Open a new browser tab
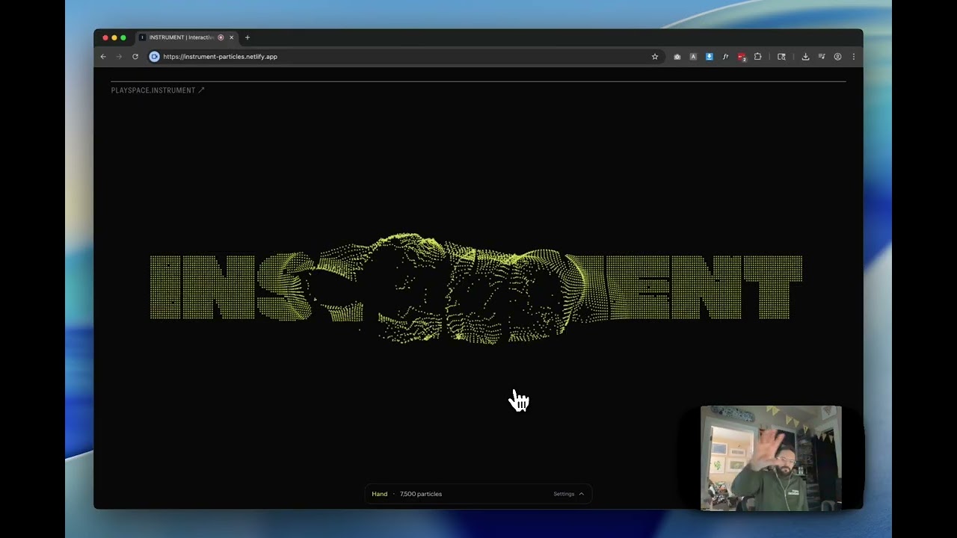Viewport: 957px width, 538px height. point(247,37)
